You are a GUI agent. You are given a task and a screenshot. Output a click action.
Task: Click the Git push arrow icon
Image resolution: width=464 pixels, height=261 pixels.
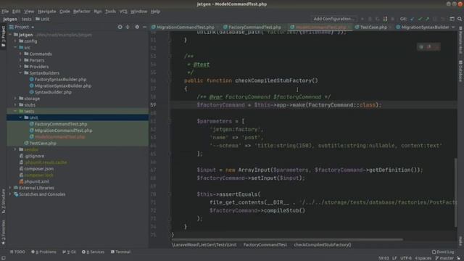click(x=427, y=19)
